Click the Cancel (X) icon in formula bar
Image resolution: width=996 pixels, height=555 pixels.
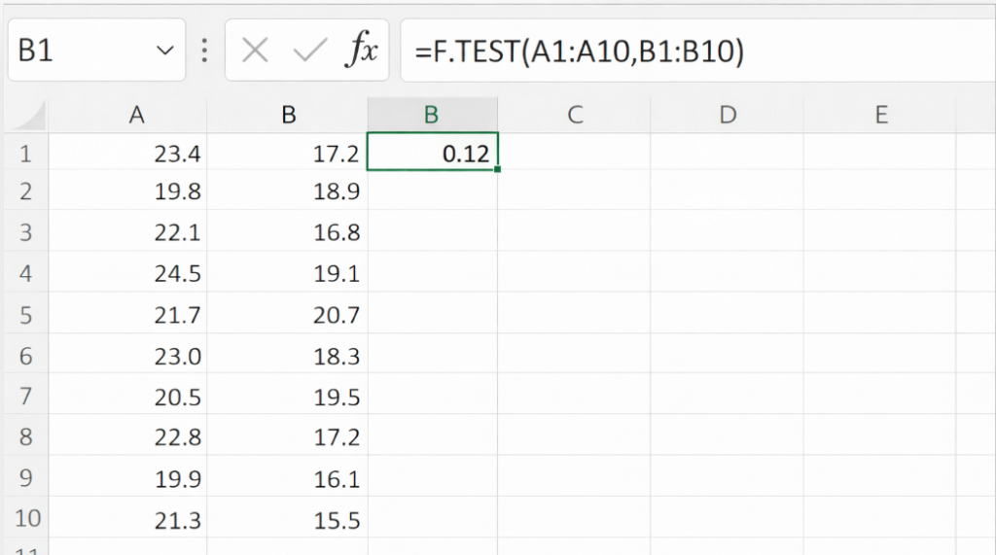[255, 52]
